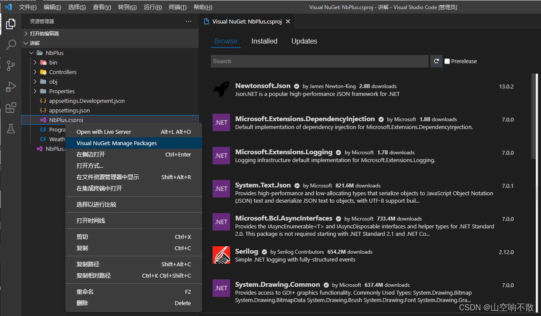
Task: Choose 复制路径 from context menu
Action: (x=134, y=264)
